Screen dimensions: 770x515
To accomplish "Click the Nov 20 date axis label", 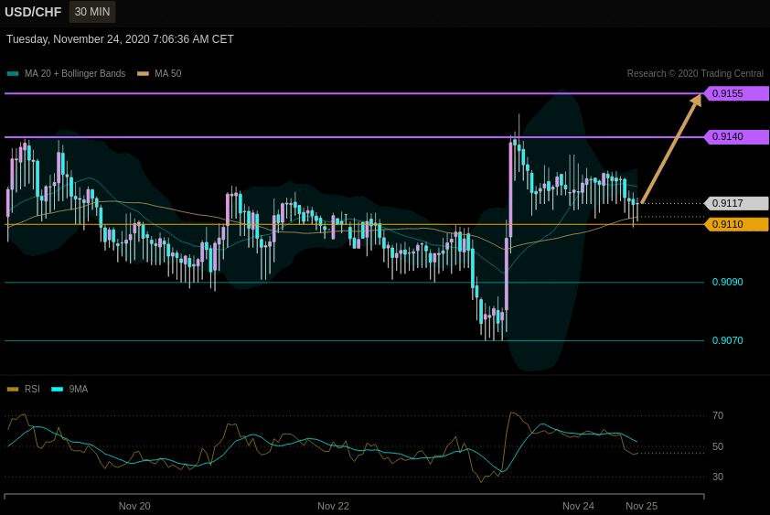I will click(134, 506).
